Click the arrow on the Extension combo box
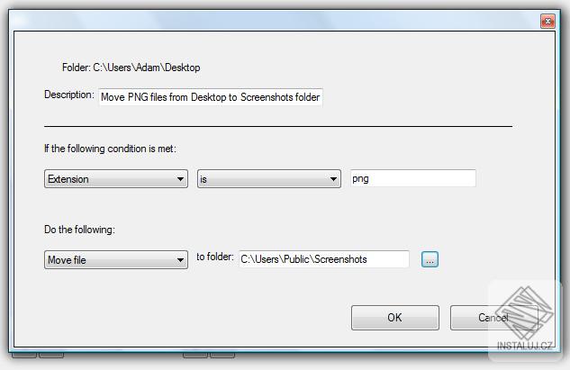Viewport: 570px width, 370px height. tap(180, 179)
